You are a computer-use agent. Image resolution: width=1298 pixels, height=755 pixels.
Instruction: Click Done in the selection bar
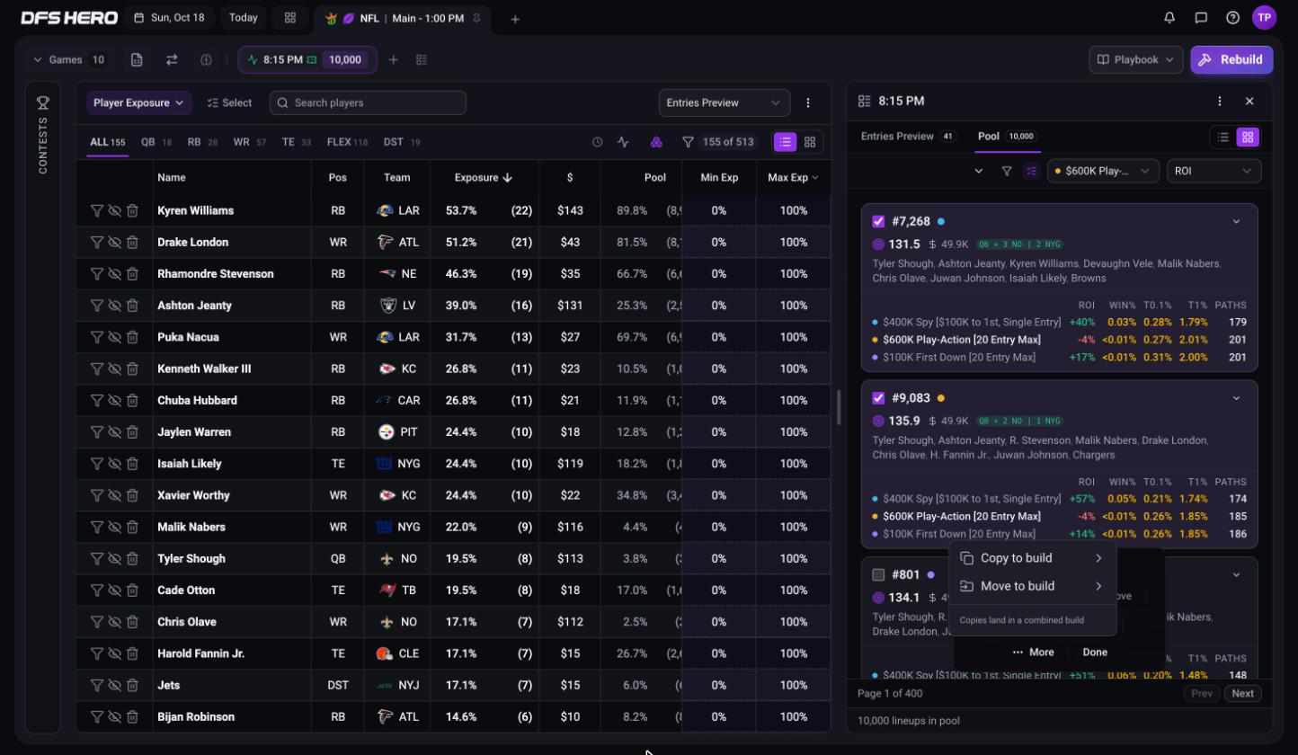(x=1095, y=653)
